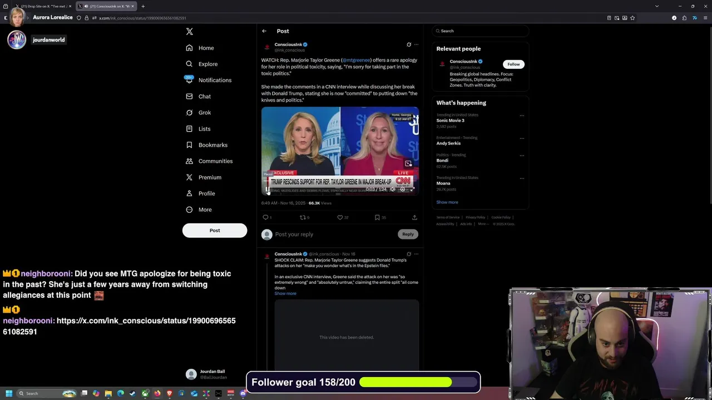Click the Windows taskbar Search box
Viewport: 712px width, 400px height.
[47, 393]
